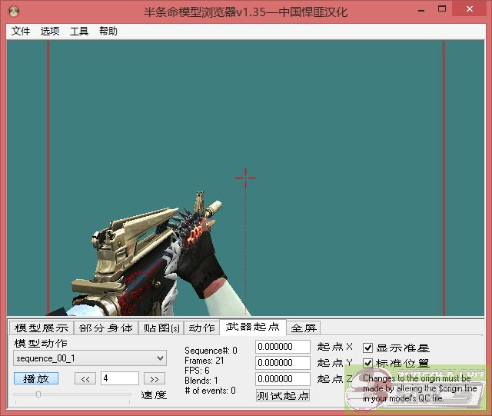Switch to the 模型展示 tab
The width and height of the screenshot is (492, 416).
click(x=42, y=328)
